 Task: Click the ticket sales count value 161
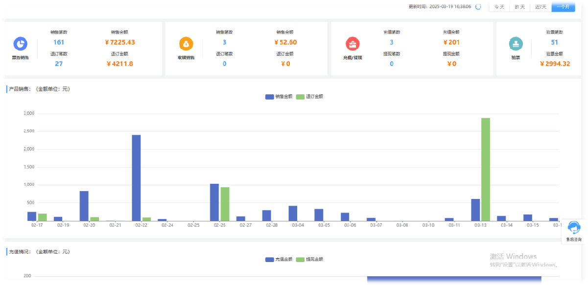pyautogui.click(x=59, y=42)
